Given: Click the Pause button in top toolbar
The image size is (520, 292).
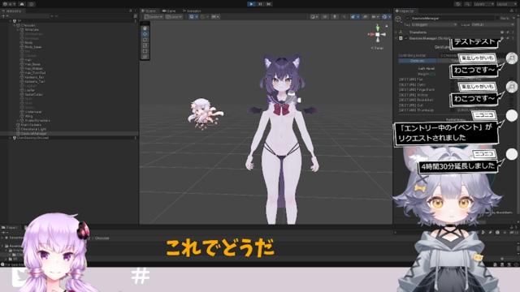Looking at the screenshot, I should (x=260, y=4).
